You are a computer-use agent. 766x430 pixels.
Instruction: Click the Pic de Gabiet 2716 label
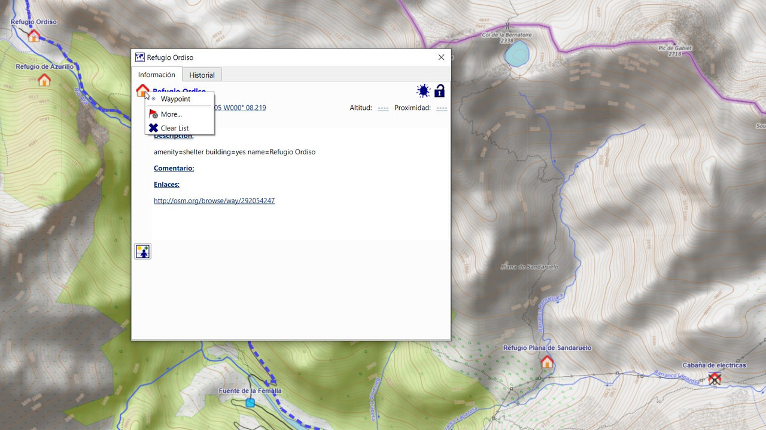pos(675,50)
